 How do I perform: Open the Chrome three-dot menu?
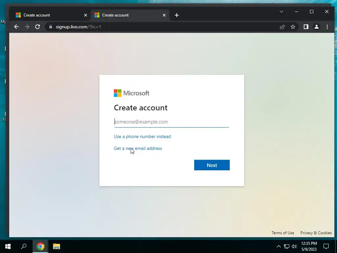pos(327,27)
